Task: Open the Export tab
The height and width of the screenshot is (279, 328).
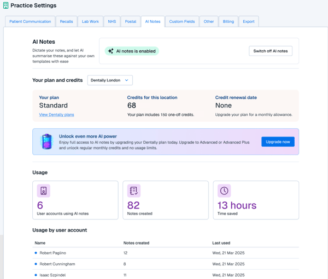Action: (x=249, y=21)
